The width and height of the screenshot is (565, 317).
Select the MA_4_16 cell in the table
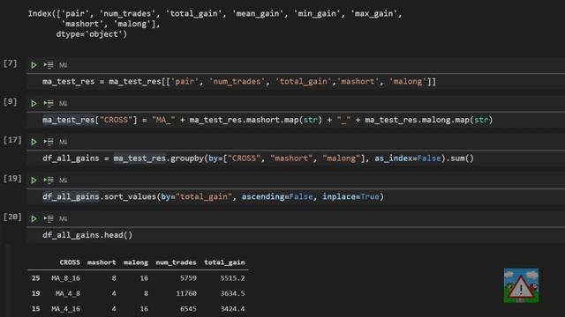(66, 309)
